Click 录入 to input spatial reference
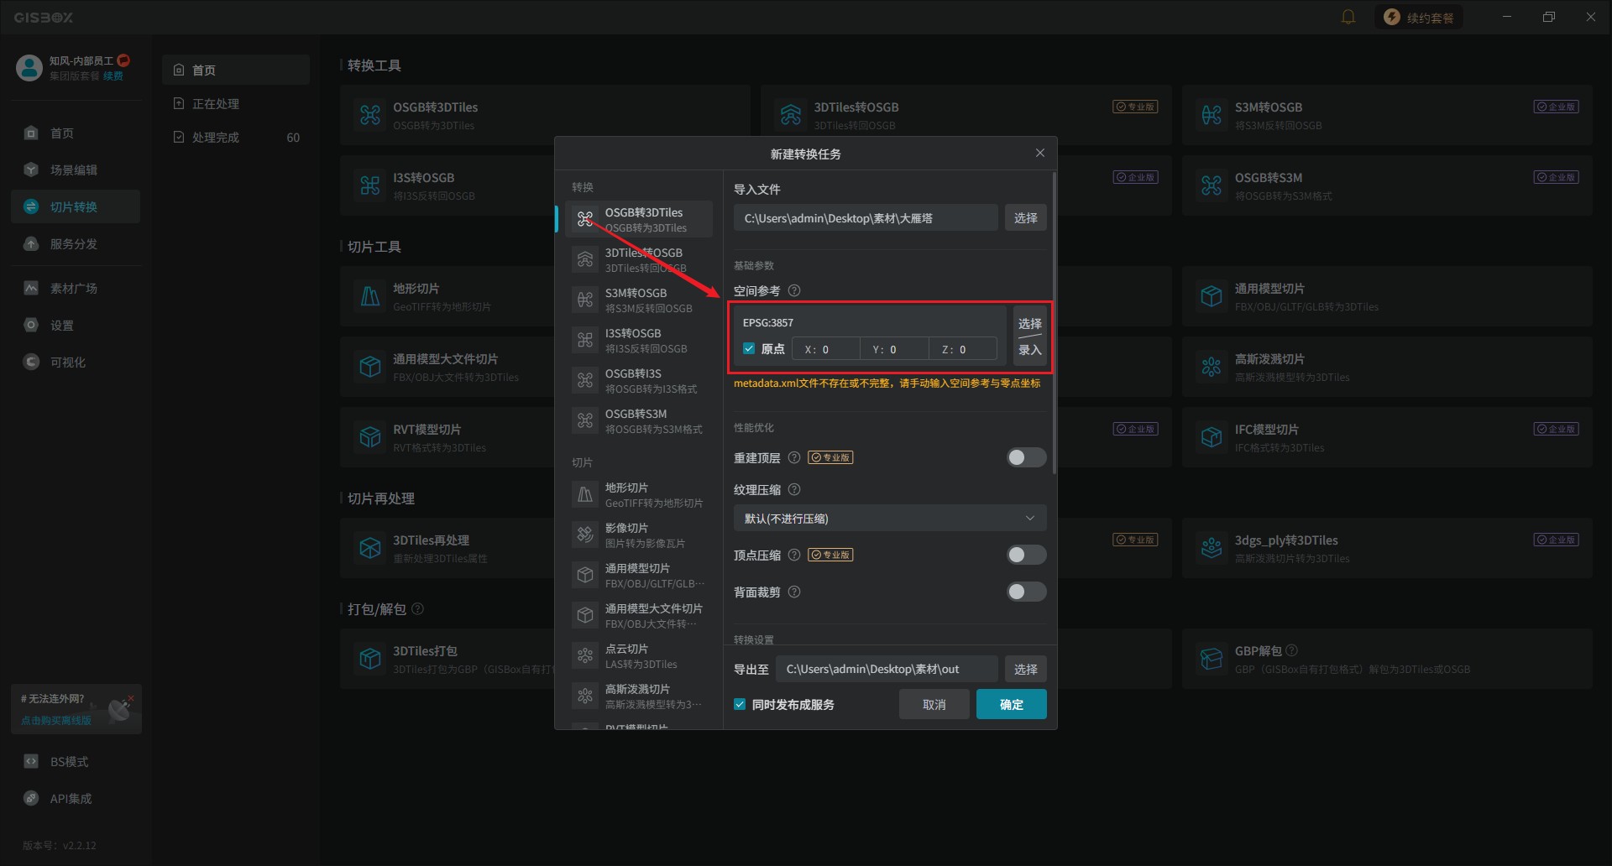The image size is (1612, 866). [x=1030, y=351]
